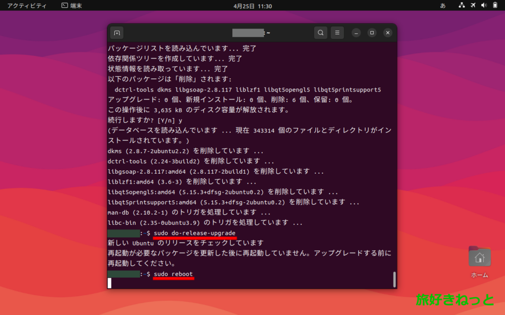Minimize the terminal window

click(x=356, y=33)
